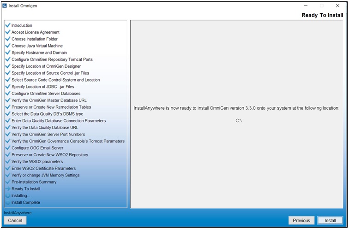349x229 pixels.
Task: Select the Install Complete step text
Action: coord(26,202)
